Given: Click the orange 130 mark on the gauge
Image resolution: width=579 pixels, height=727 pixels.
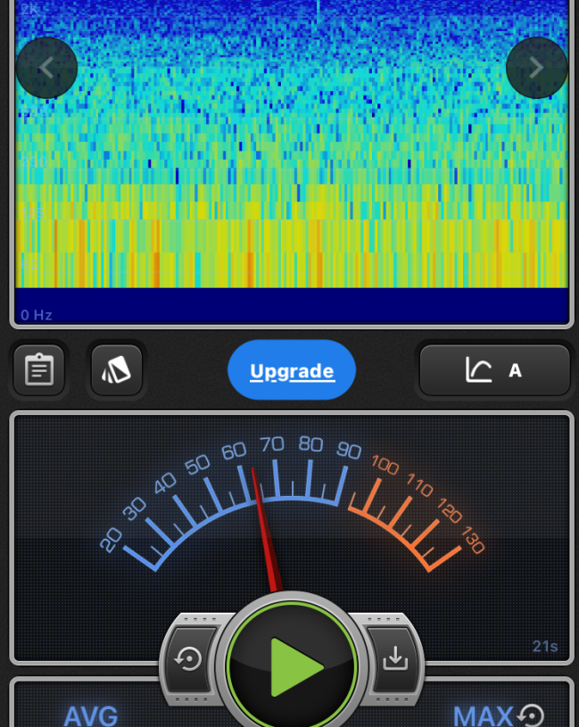Looking at the screenshot, I should [x=473, y=541].
